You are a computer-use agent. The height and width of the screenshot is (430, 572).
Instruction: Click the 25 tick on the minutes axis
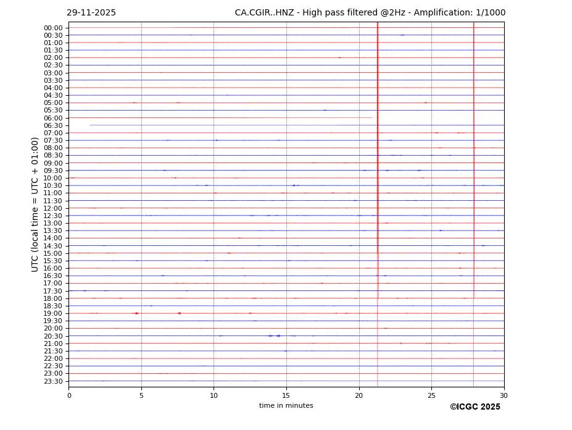pos(431,395)
